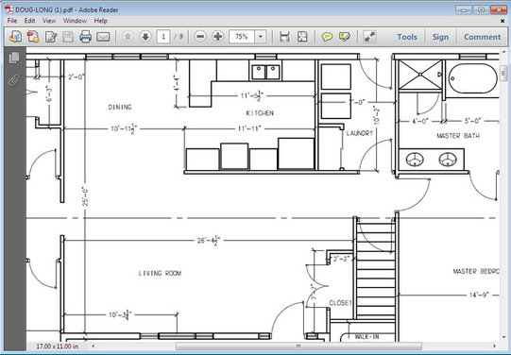511x355 pixels.
Task: Open the Tools pane
Action: 407,37
